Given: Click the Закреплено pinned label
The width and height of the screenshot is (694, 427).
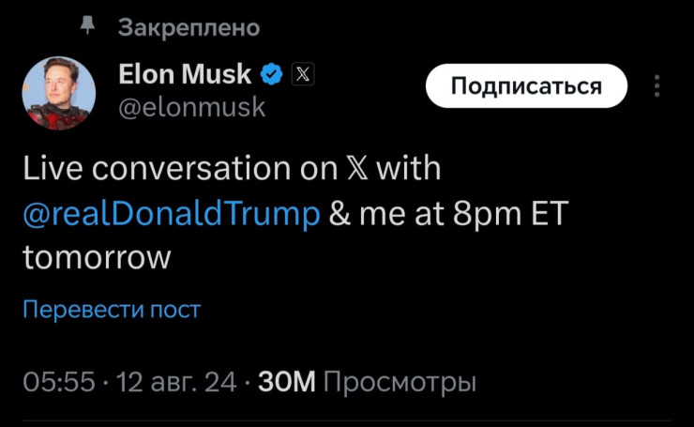Looking at the screenshot, I should [x=189, y=27].
